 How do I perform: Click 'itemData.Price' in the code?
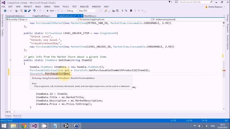point(46,104)
